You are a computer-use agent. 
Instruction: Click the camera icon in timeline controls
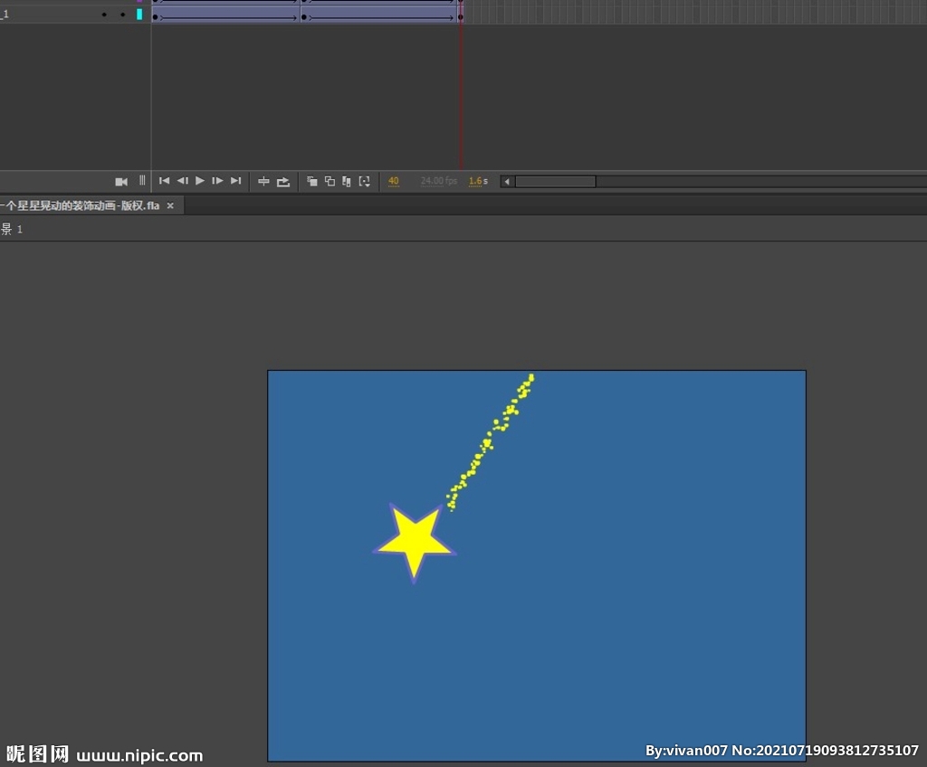pos(121,182)
